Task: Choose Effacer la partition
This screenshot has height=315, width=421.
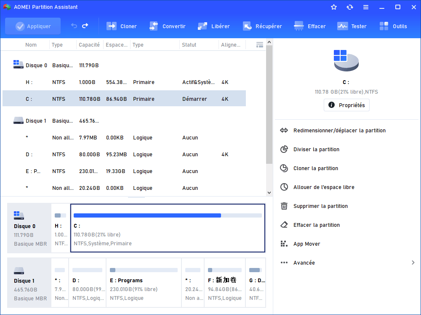Action: [x=317, y=225]
